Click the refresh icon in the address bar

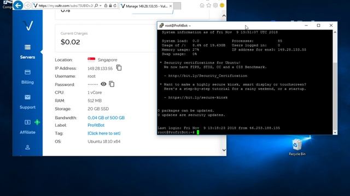pyautogui.click(x=115, y=5)
